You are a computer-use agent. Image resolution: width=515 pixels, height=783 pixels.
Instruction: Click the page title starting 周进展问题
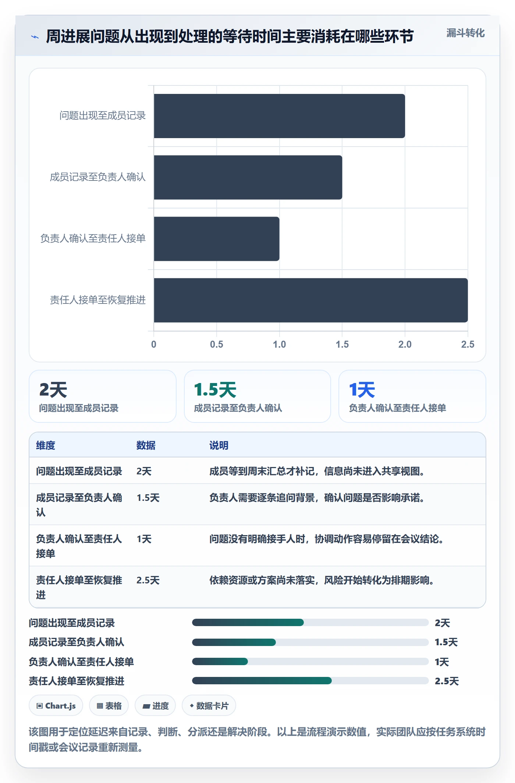pos(230,36)
